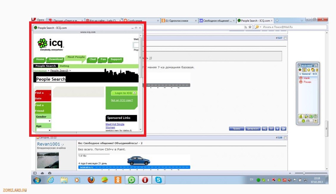This screenshot has width=336, height=194.
Task: Click the Revan1001 user dropdown arrow
Action: [62, 144]
